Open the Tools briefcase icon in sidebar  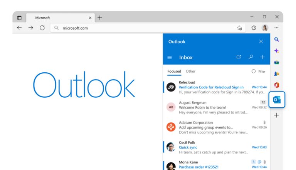276,62
